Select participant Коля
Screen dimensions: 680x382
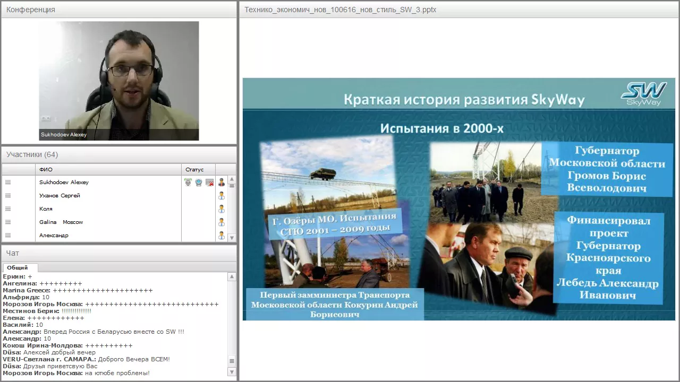[108, 209]
